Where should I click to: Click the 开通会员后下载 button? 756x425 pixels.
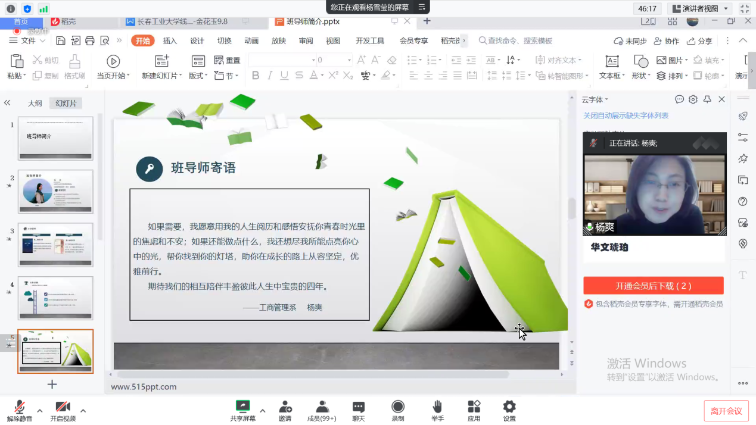pyautogui.click(x=654, y=285)
